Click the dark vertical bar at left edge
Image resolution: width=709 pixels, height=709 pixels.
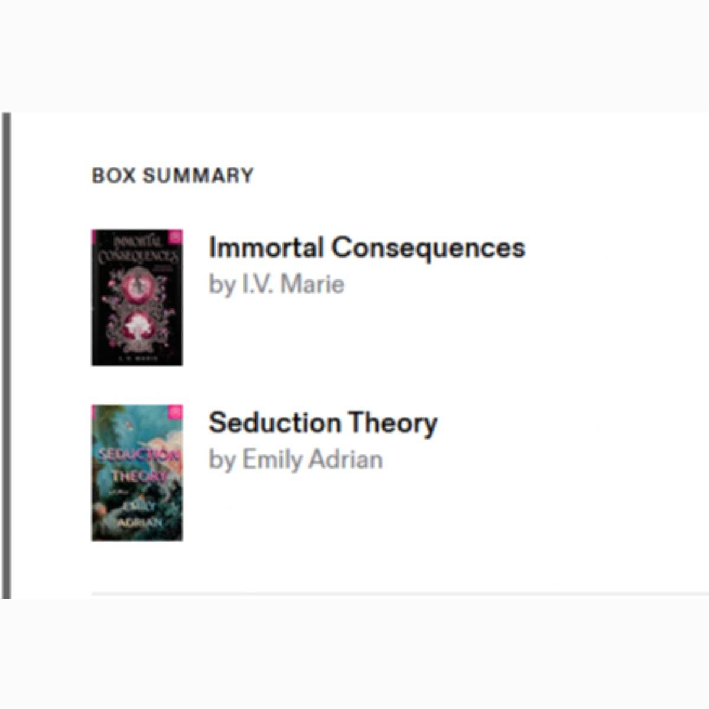(6, 354)
